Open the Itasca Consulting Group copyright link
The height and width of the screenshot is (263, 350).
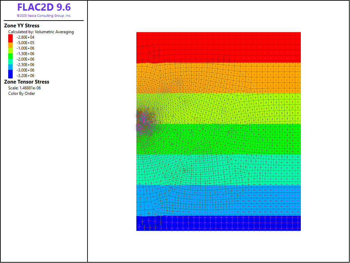[44, 16]
